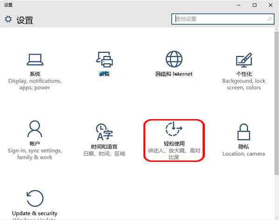279x220 pixels.
Task: Minimize the 设置 window
Action: (x=238, y=5)
